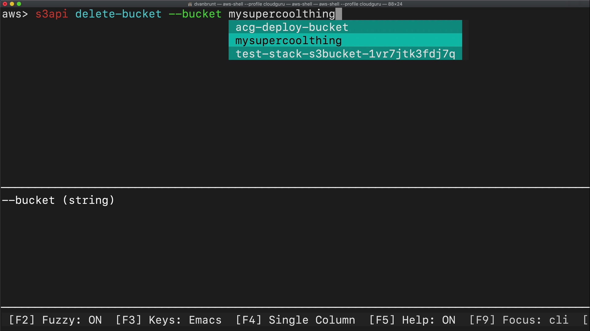Click the F9 Focus: cli indicator

click(519, 320)
